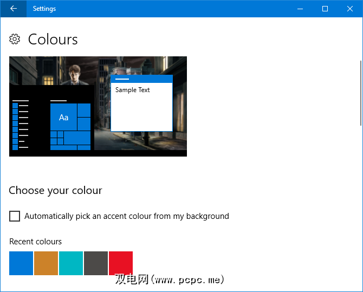Screen dimensions: 363x292
Task: Go back using the title bar arrow
Action: tap(13, 9)
